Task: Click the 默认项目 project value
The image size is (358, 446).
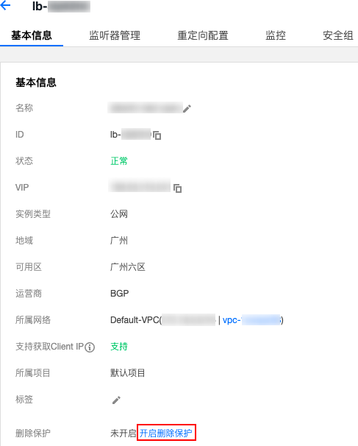Action: 128,373
